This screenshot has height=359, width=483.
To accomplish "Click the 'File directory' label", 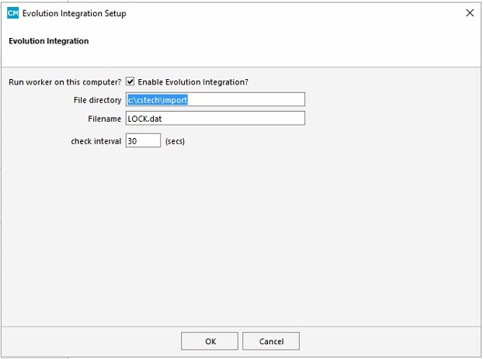I will tap(97, 100).
